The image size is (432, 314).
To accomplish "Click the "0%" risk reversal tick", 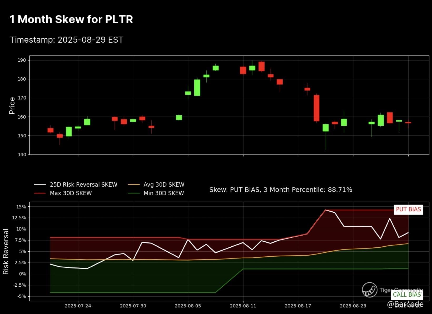I will pyautogui.click(x=22, y=274).
